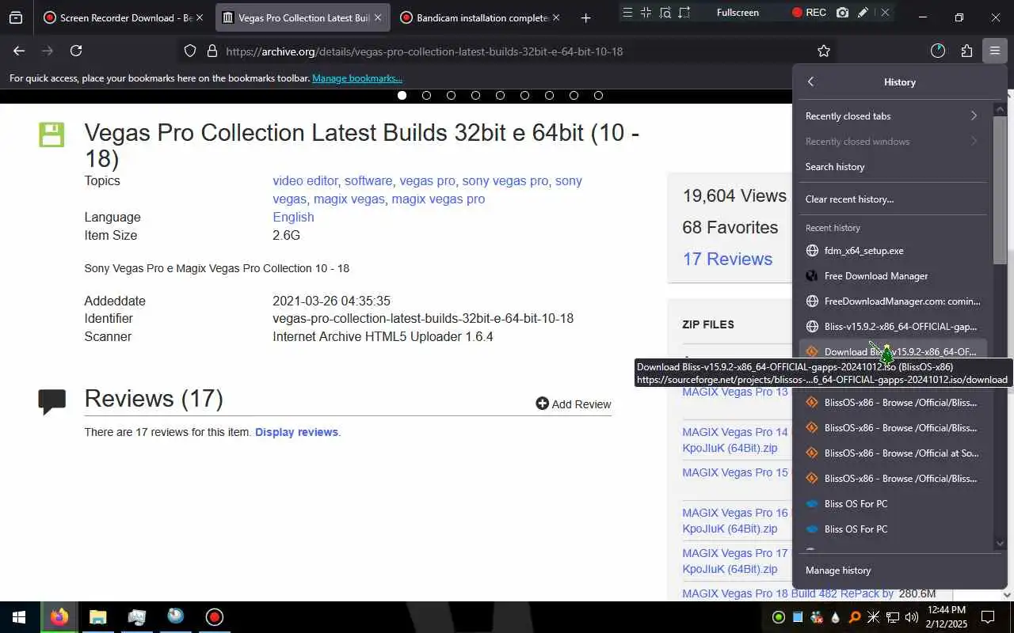Open the tracking protection shield icon
Screen dimensions: 1014x633
pos(190,51)
